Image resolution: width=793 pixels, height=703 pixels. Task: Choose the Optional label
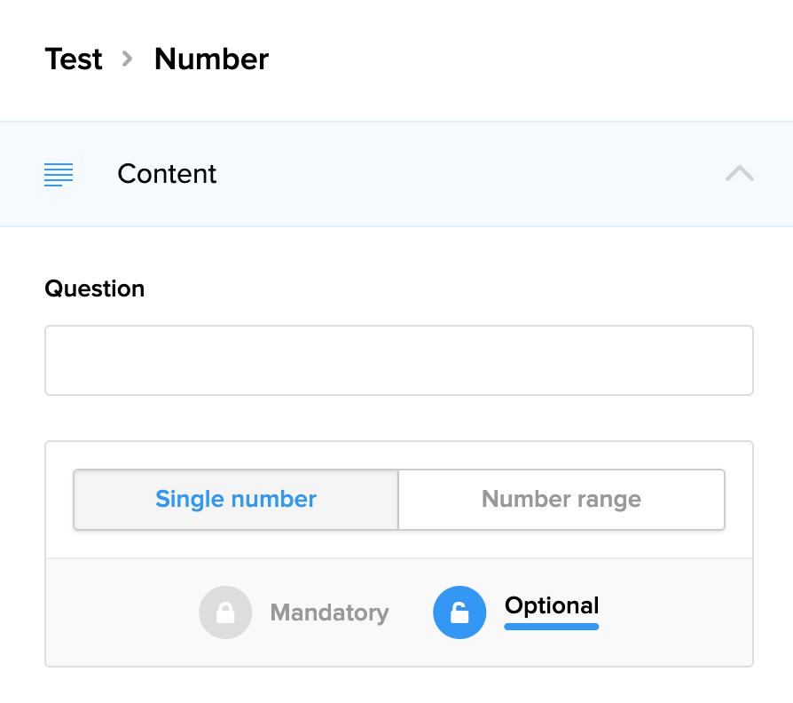552,606
